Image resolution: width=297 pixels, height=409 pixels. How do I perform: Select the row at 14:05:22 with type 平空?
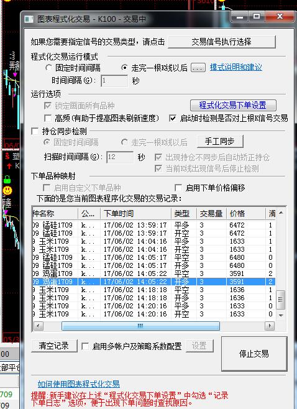coord(154,273)
